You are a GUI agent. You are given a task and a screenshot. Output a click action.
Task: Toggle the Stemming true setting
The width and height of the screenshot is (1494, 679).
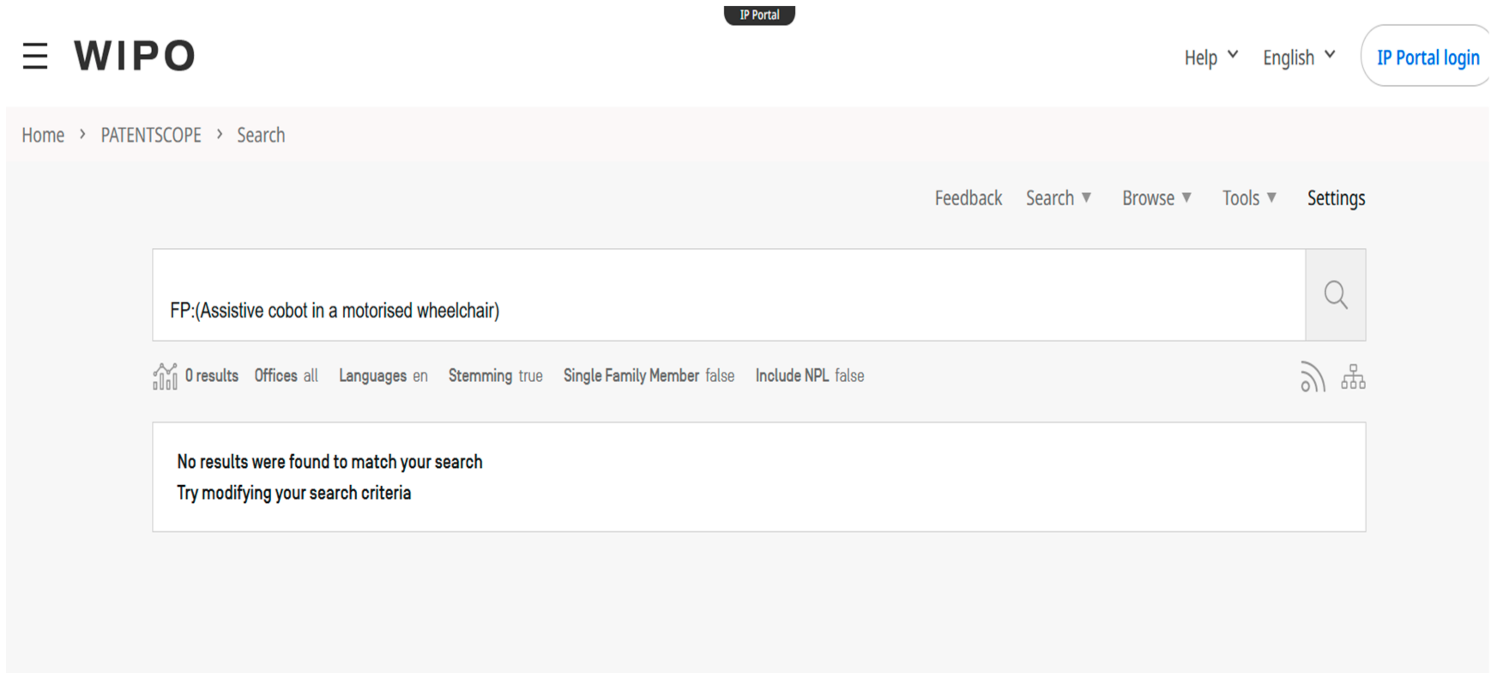495,376
